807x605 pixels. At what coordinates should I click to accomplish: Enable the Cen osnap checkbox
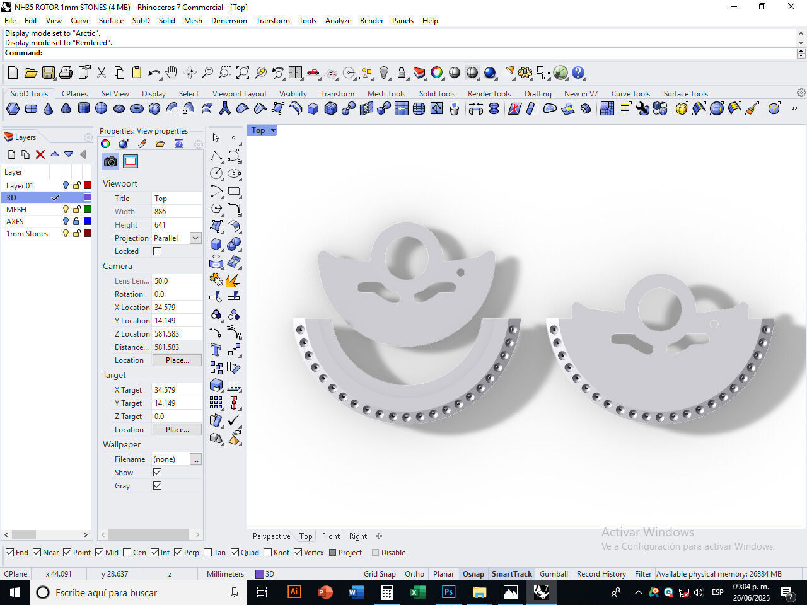point(127,553)
